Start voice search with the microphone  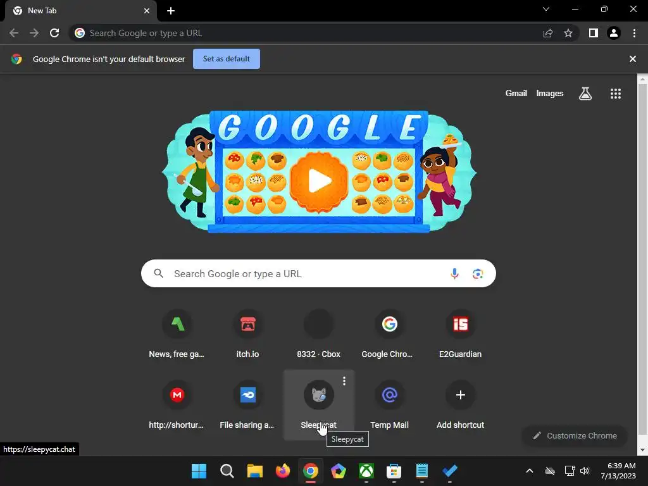click(x=454, y=273)
